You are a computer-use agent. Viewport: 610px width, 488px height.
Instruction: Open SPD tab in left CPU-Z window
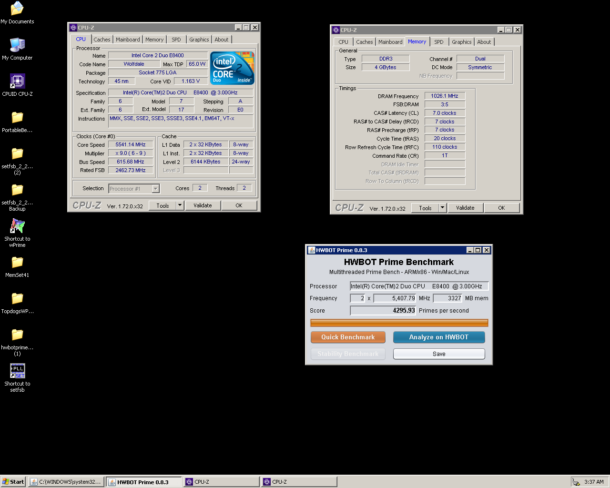tap(176, 40)
